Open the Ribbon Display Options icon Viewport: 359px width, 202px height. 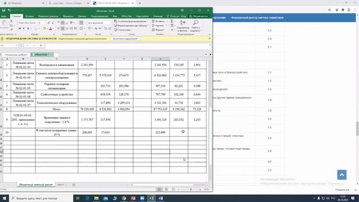click(x=182, y=10)
